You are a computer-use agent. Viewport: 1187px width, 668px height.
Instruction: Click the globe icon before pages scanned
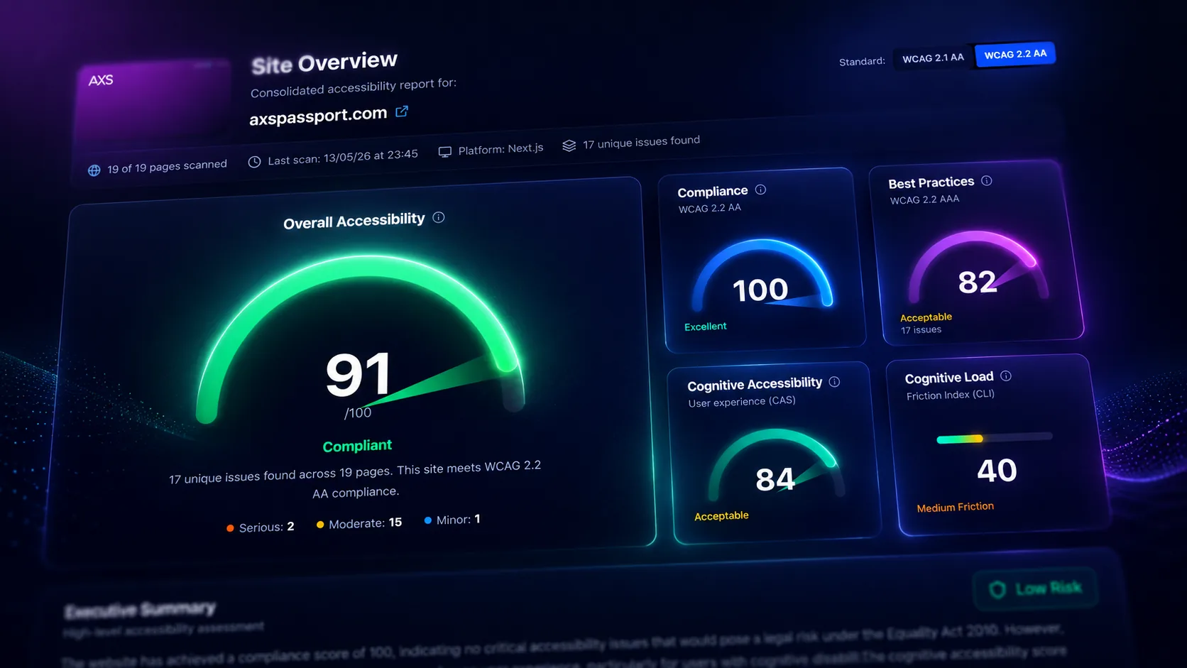point(94,170)
